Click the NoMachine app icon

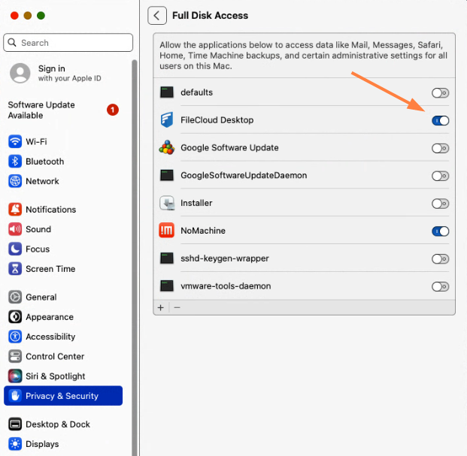click(x=167, y=231)
